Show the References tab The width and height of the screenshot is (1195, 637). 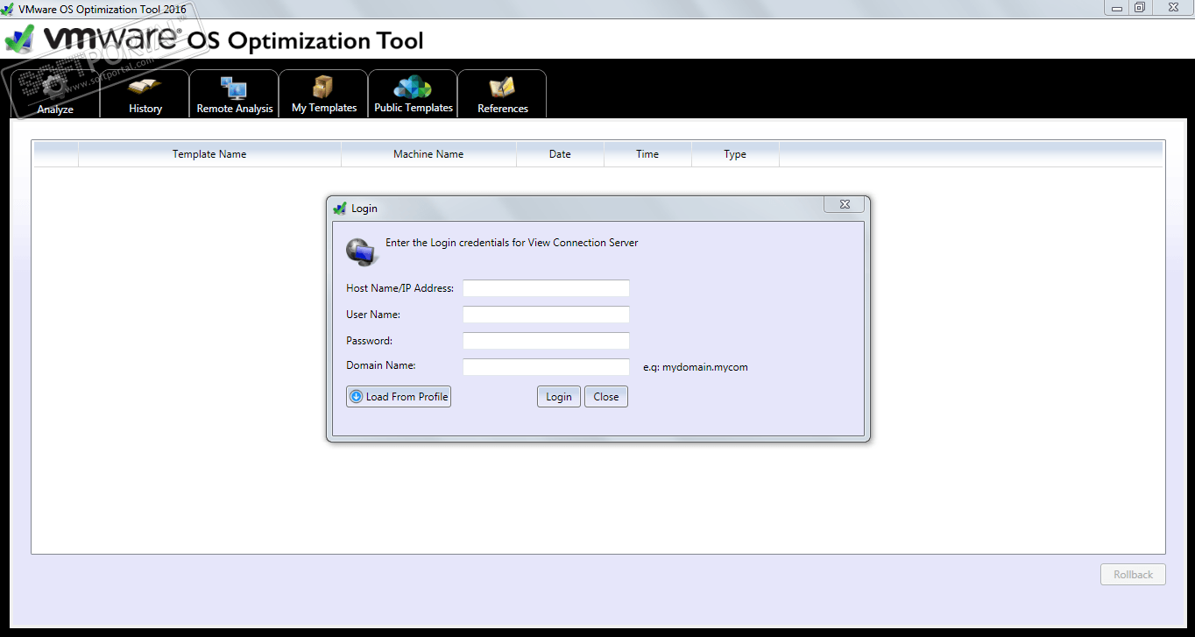pyautogui.click(x=502, y=94)
